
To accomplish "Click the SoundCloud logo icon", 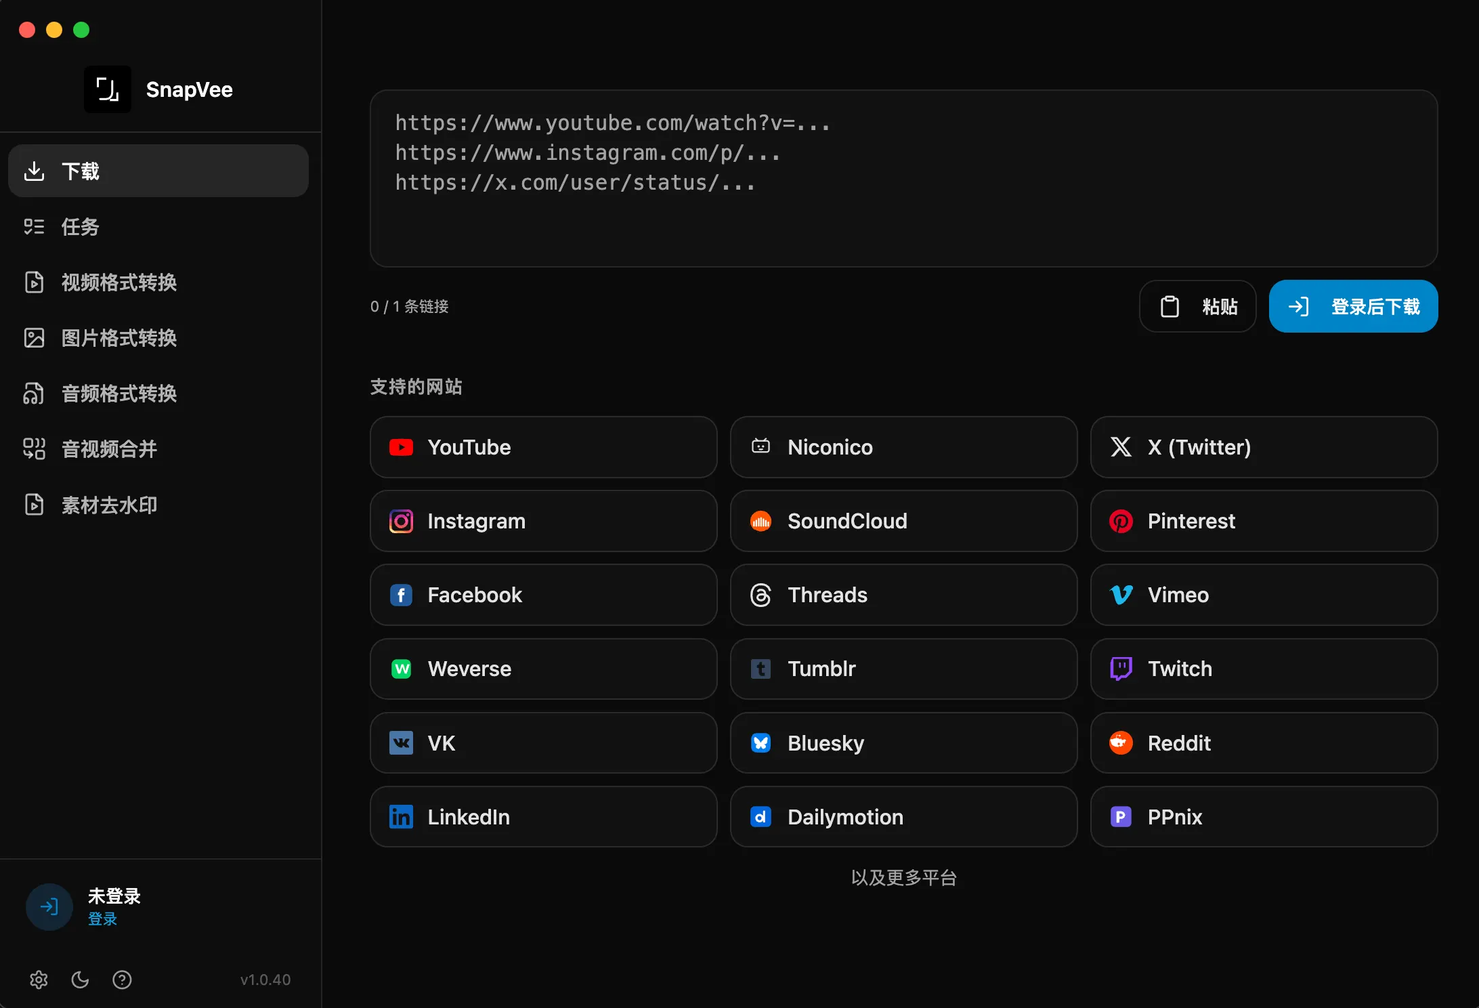I will 760,521.
